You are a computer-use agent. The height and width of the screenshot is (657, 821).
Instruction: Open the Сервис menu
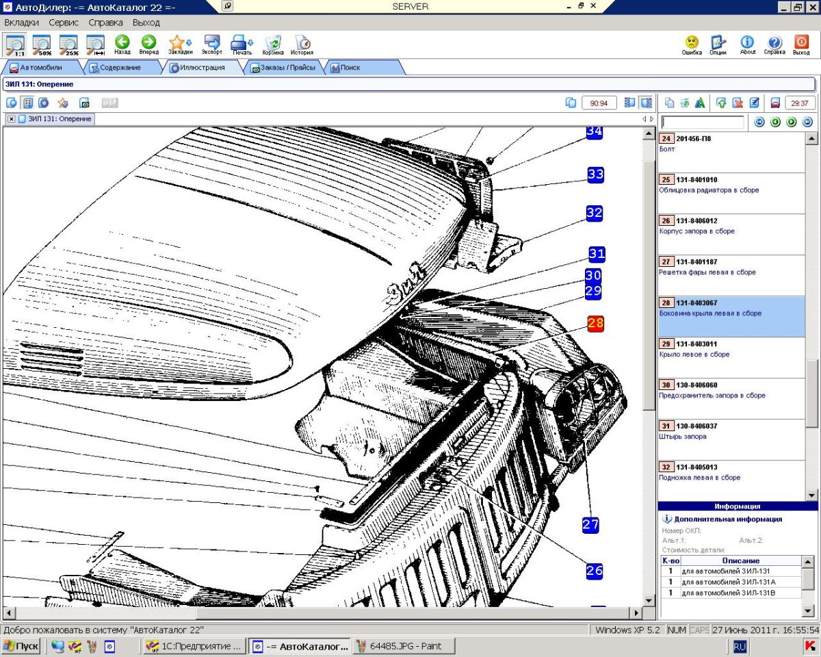point(64,23)
